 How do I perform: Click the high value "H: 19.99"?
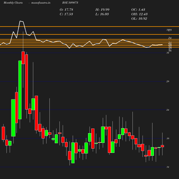[x=102, y=10]
